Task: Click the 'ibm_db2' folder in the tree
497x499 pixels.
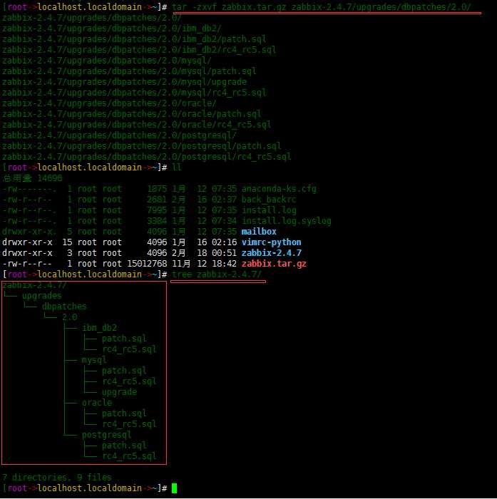Action: point(99,328)
